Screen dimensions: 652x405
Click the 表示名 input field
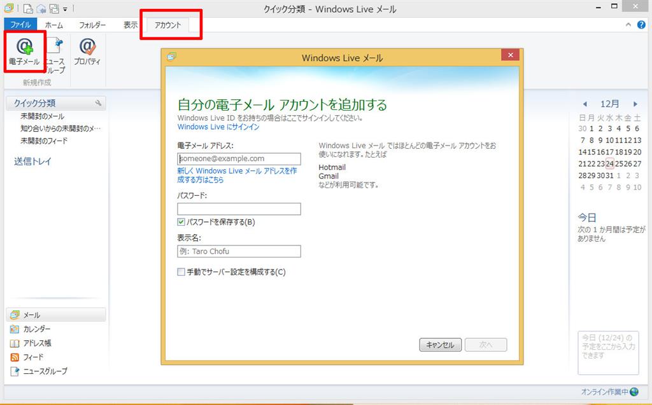point(239,251)
